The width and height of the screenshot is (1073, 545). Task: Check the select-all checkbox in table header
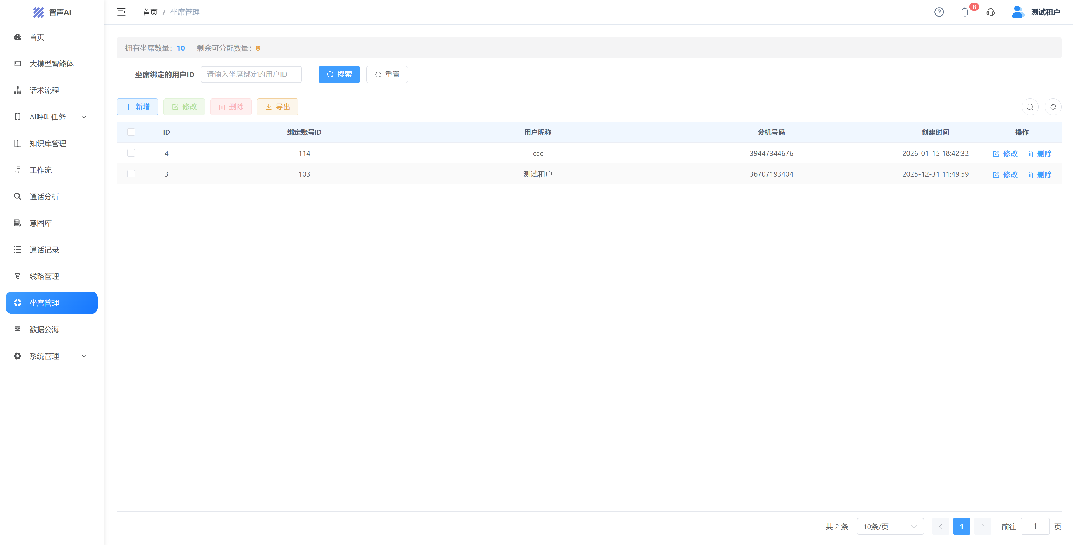point(131,132)
